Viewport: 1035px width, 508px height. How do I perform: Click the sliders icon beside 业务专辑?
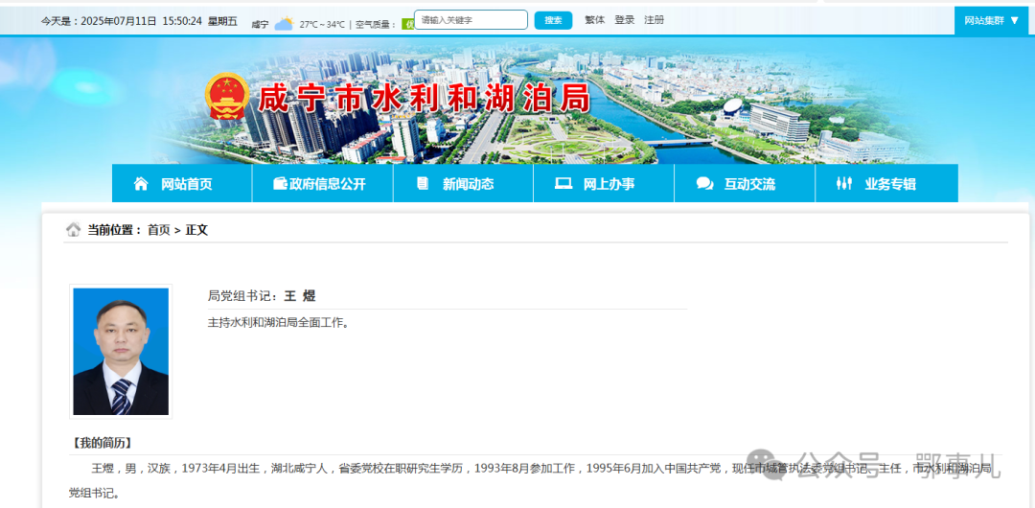tap(844, 184)
